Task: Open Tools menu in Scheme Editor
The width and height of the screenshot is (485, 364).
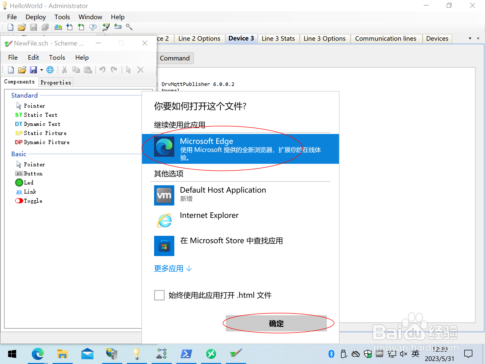Action: (57, 57)
